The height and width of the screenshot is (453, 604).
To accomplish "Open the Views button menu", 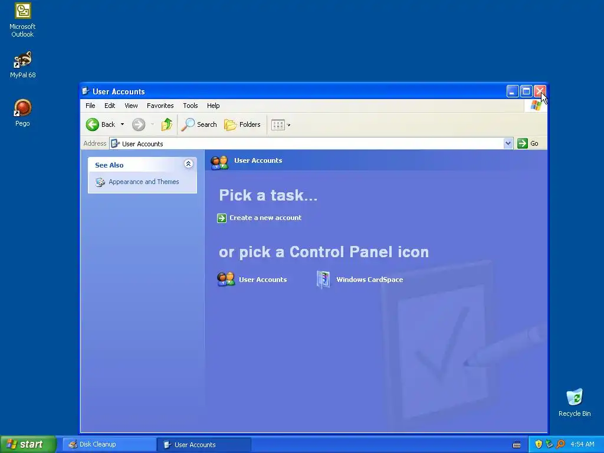I will (x=280, y=124).
